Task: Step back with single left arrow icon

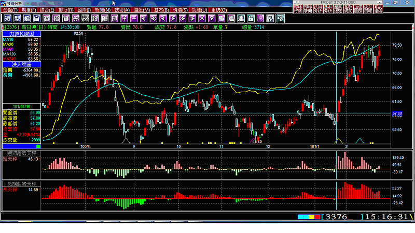Action: pos(163,19)
